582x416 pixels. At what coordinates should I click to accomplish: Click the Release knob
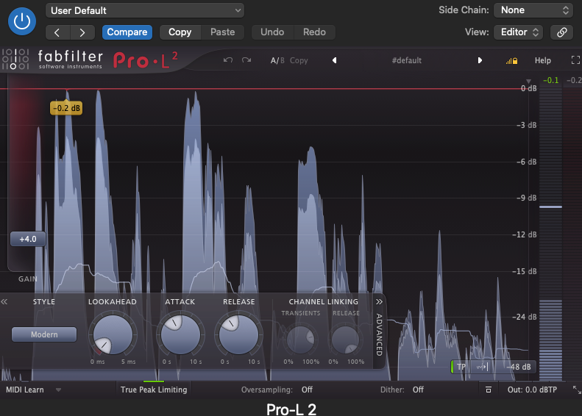(238, 335)
